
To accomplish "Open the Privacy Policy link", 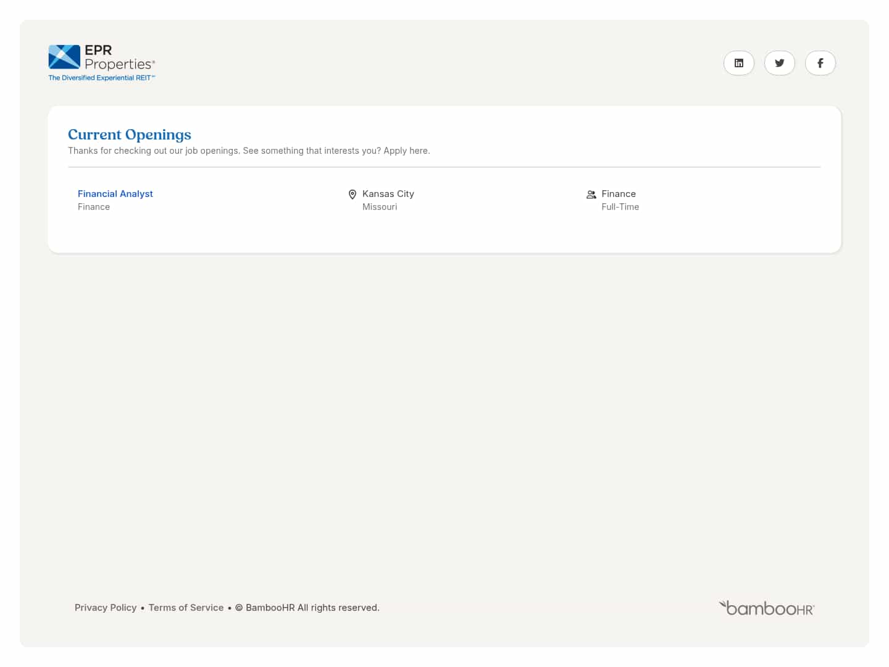I will (106, 608).
